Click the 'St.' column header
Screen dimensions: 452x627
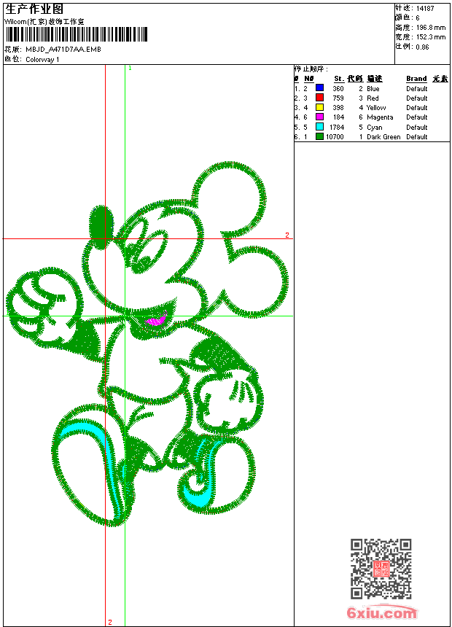[x=339, y=79]
